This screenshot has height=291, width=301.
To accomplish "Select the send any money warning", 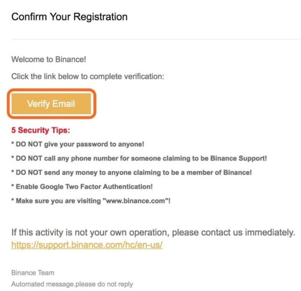I will [131, 173].
